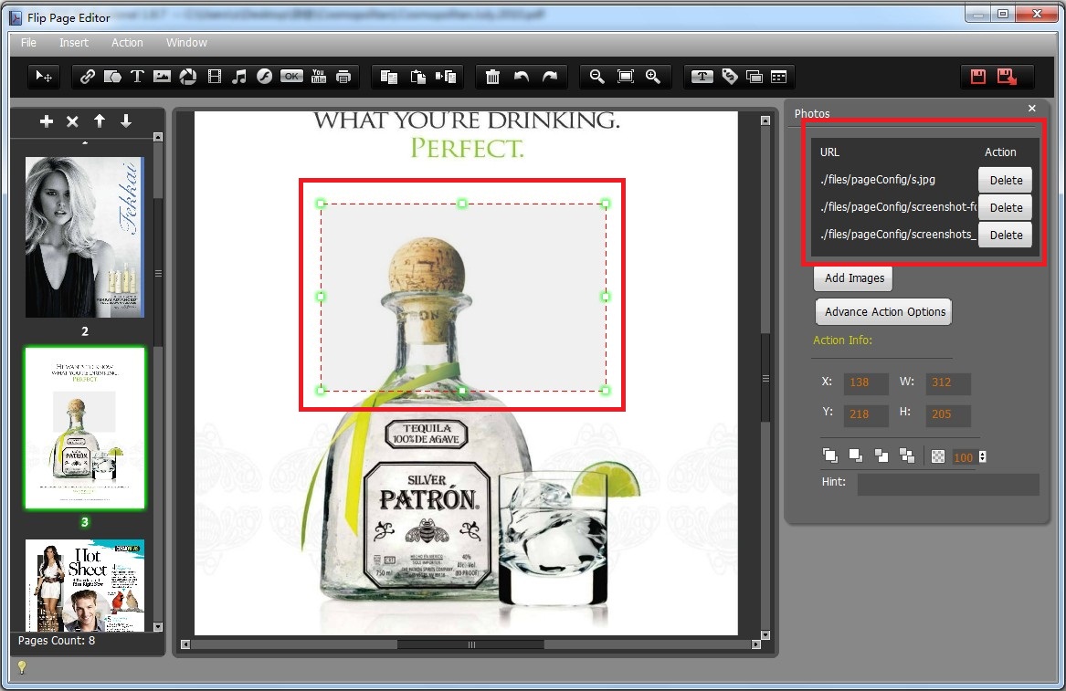The height and width of the screenshot is (691, 1066).
Task: Click the printer icon in the toolbar
Action: tap(344, 77)
